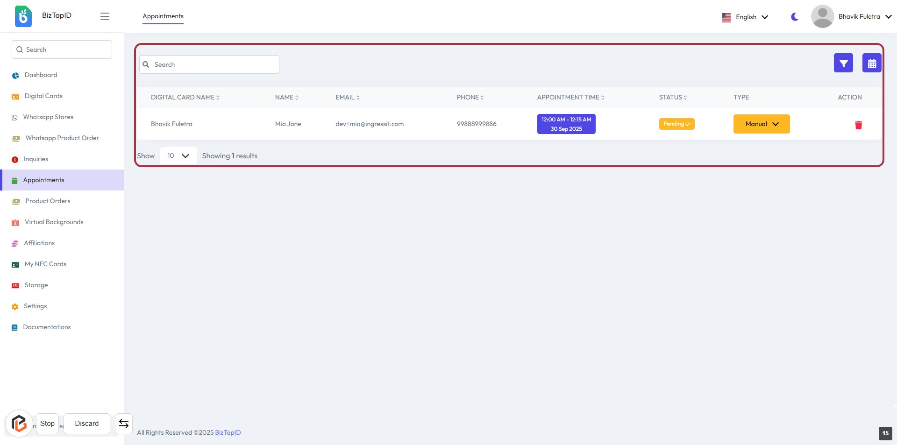Screen dimensions: 897x445
Task: Click the BizTapID logo icon
Action: (x=23, y=16)
